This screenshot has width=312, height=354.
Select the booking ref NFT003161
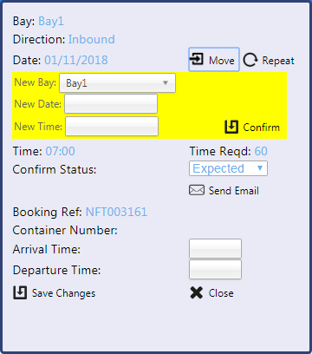coord(116,212)
